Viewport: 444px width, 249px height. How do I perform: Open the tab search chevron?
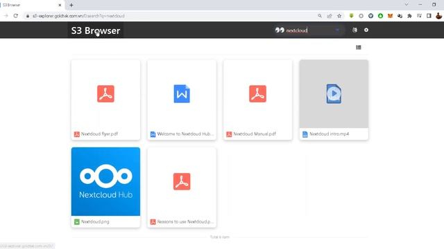click(407, 5)
